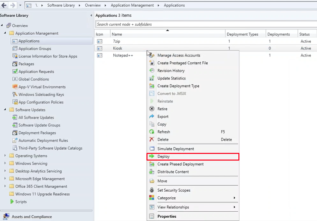The width and height of the screenshot is (317, 221).
Task: Choose Distribute Content from the context menu
Action: pyautogui.click(x=173, y=172)
